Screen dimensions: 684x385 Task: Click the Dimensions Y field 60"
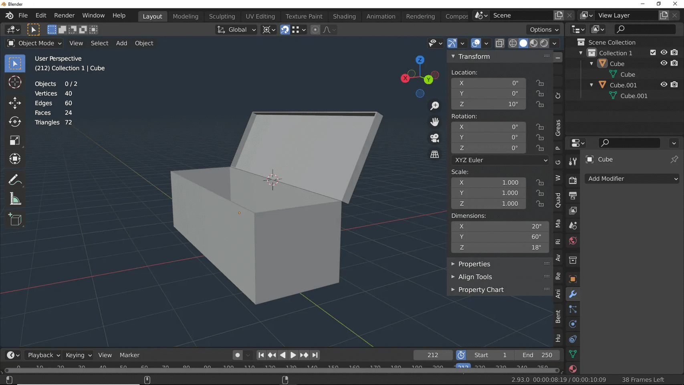[x=500, y=237]
